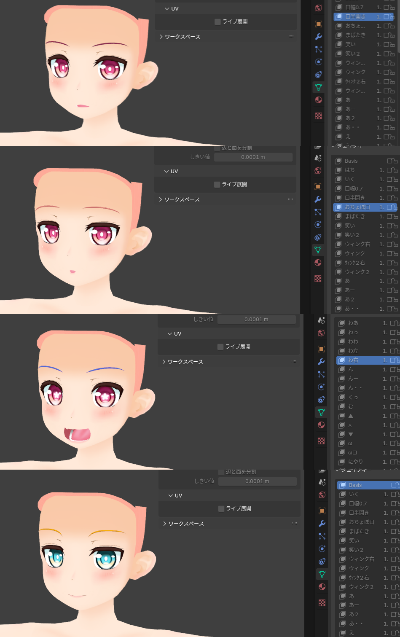Select the にやり shape key
400x637 pixels.
point(355,462)
